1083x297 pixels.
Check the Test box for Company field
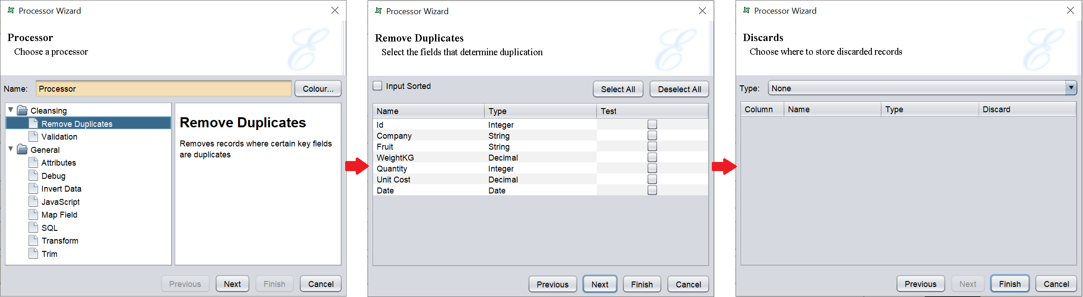pos(652,135)
